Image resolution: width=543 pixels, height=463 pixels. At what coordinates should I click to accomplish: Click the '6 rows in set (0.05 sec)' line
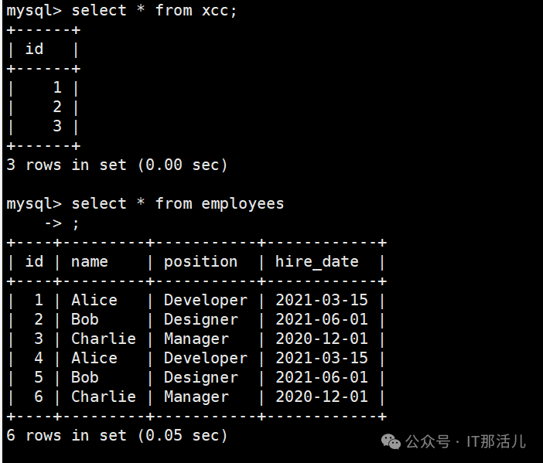[117, 436]
